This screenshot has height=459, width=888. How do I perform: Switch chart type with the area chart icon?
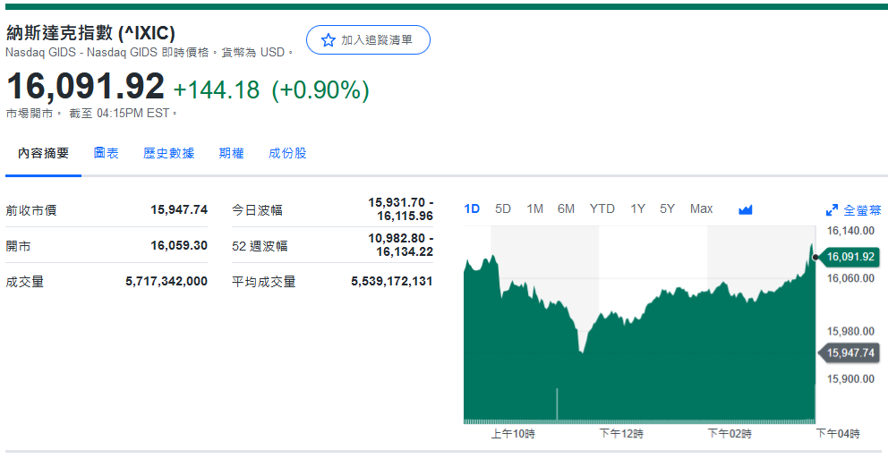[x=745, y=209]
